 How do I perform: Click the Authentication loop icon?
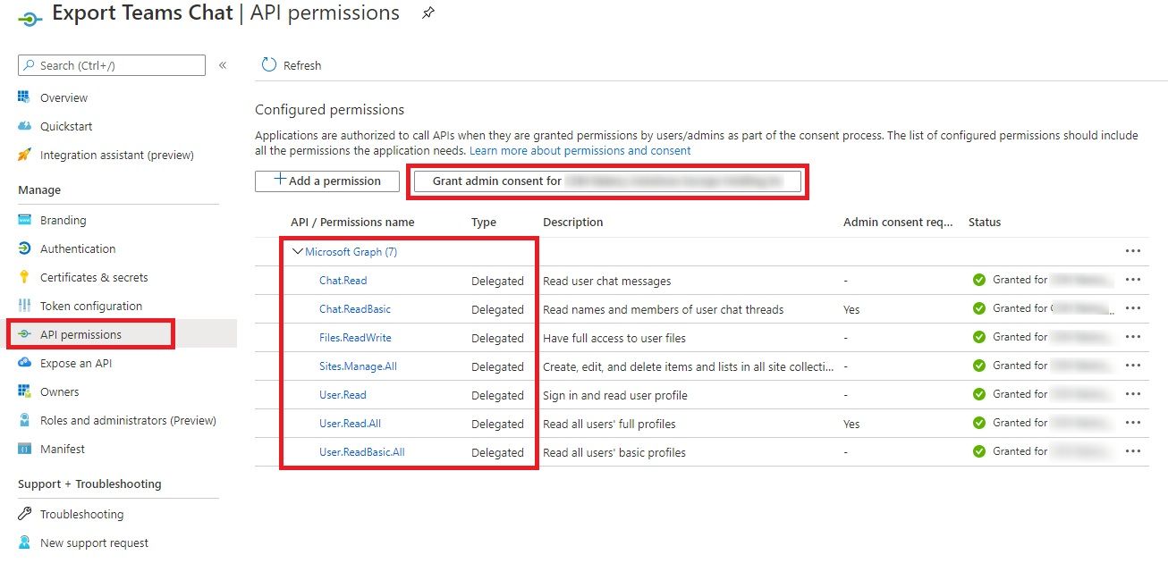(24, 248)
